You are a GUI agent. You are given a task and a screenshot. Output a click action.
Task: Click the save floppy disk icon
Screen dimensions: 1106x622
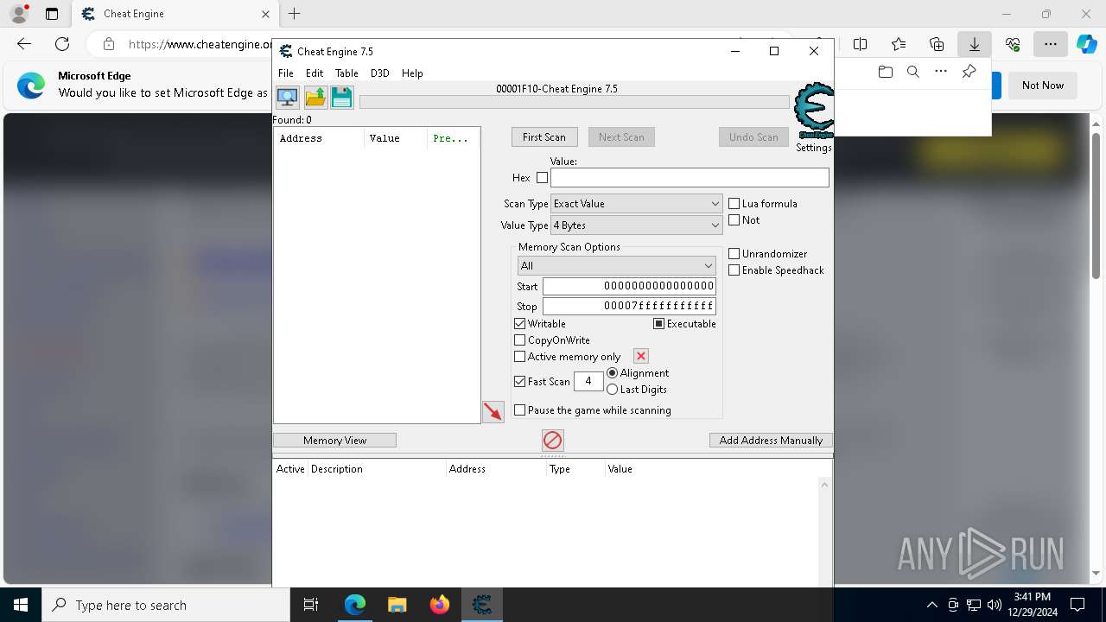point(342,97)
